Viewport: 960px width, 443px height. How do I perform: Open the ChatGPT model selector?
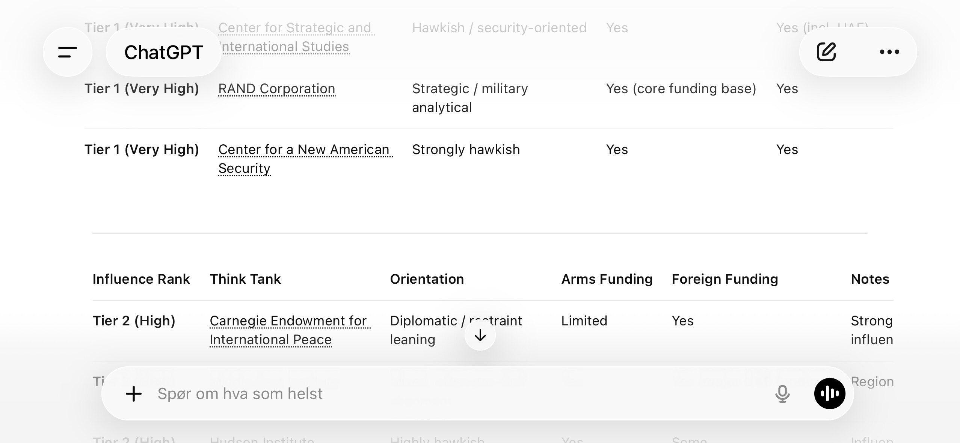tap(164, 52)
